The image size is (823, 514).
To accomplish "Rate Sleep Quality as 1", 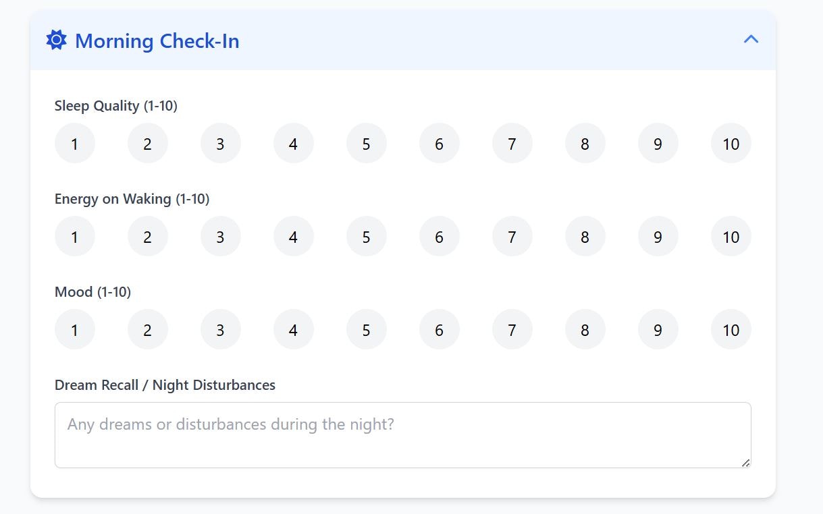I will (x=75, y=143).
